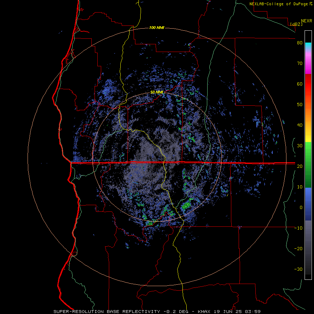Click the '-0.2 DEG' elevation angle text
Image resolution: width=314 pixels, height=314 pixels.
[x=175, y=312]
